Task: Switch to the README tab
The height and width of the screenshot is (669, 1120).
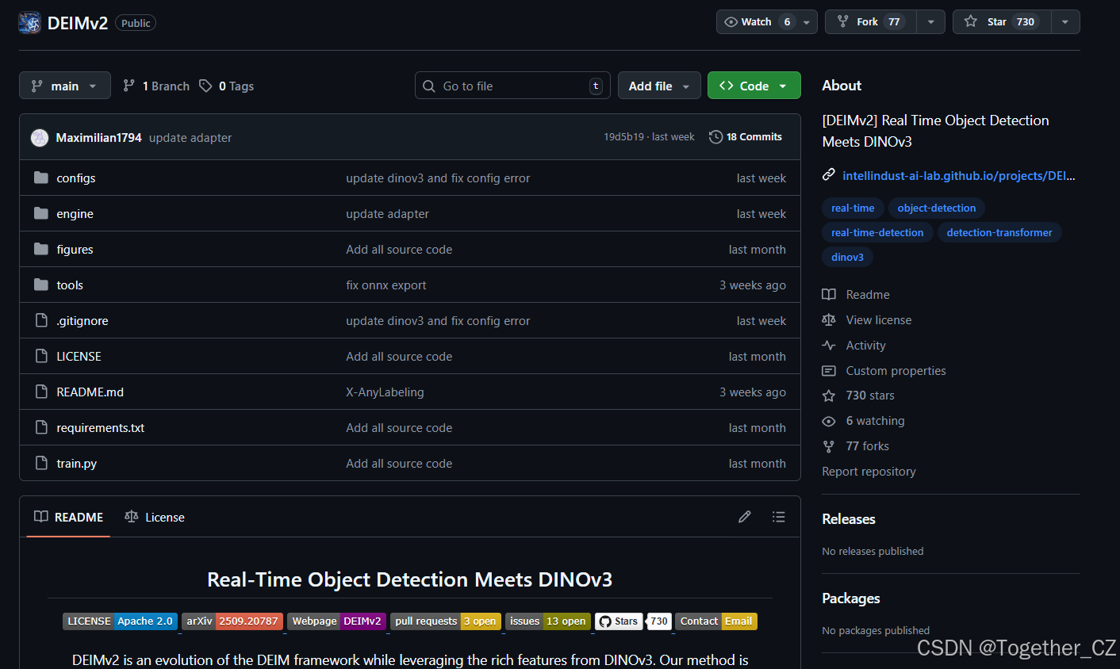Action: tap(68, 517)
